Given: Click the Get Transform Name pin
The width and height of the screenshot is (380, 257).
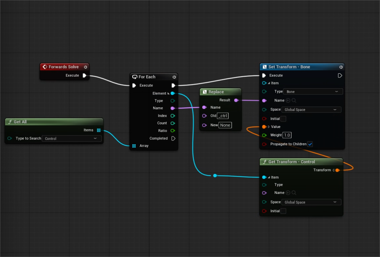Looking at the screenshot, I should [264, 193].
